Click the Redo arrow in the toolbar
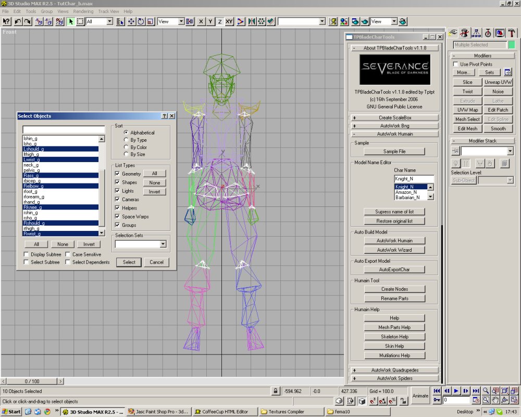Image resolution: width=521 pixels, height=417 pixels. pos(28,21)
